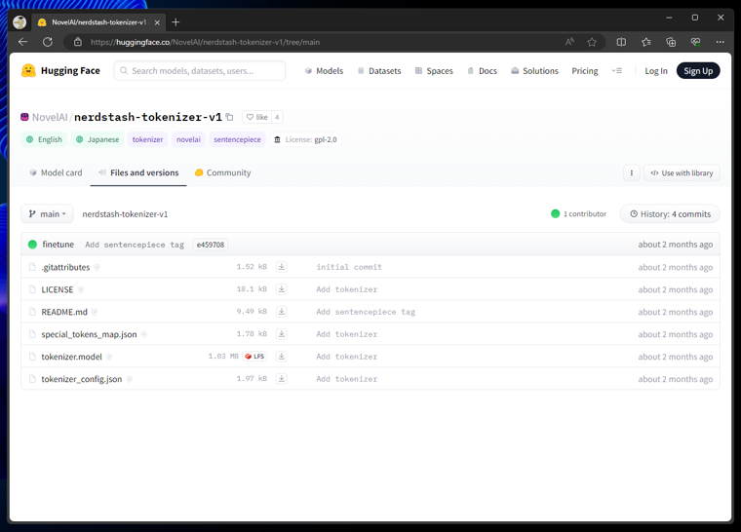Open tokenizer_config.json
The image size is (741, 532).
[81, 379]
